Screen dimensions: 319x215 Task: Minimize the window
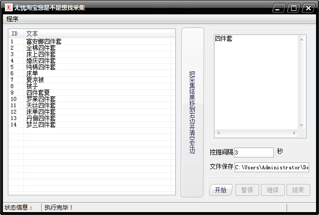coord(279,8)
